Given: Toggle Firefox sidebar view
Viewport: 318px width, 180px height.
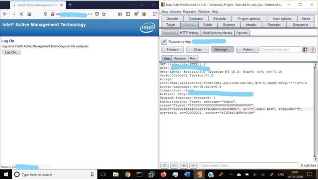Looking at the screenshot, I should pyautogui.click(x=128, y=14).
